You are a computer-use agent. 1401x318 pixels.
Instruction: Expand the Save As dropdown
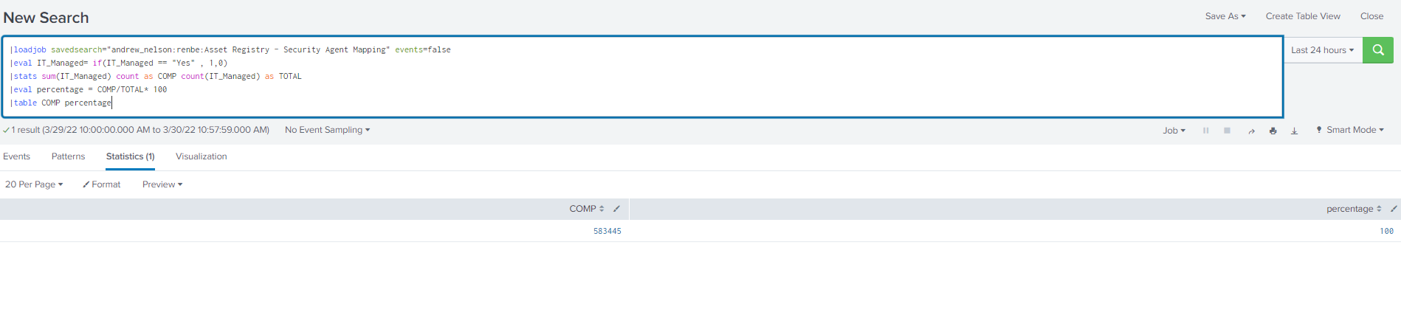(x=1225, y=16)
